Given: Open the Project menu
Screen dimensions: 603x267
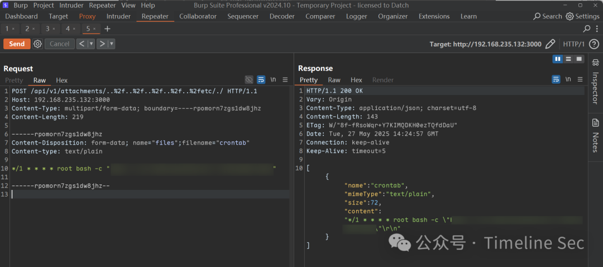Looking at the screenshot, I should coord(44,6).
